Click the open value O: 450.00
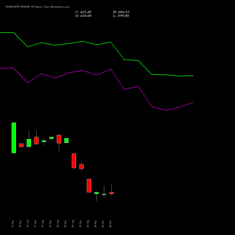 [x=83, y=16]
